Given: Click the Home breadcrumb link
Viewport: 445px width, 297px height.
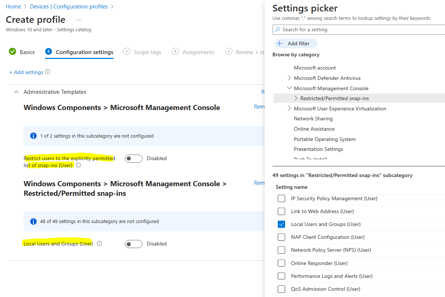Looking at the screenshot, I should [x=13, y=7].
